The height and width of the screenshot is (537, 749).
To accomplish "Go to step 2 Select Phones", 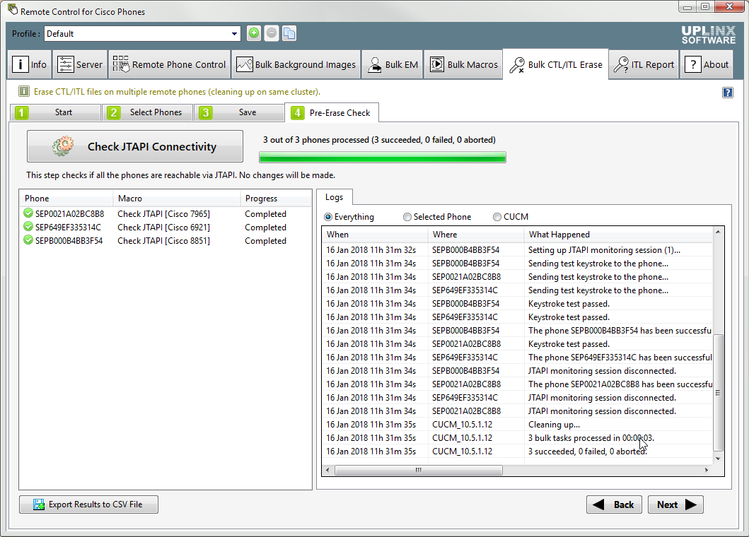I will pyautogui.click(x=147, y=112).
